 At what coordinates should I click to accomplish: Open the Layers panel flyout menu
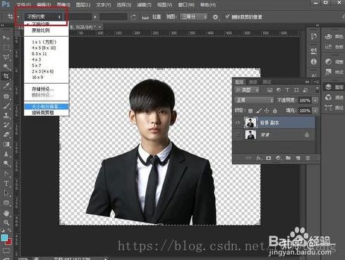[316, 82]
